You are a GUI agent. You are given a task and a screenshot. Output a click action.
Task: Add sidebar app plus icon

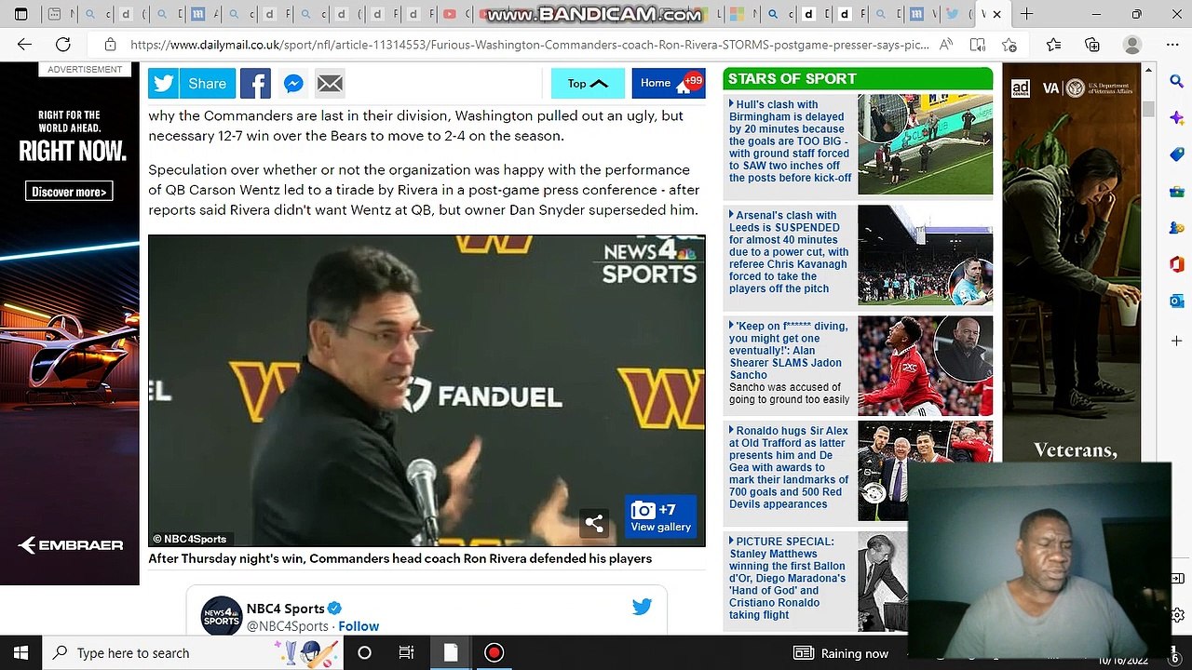click(1176, 342)
